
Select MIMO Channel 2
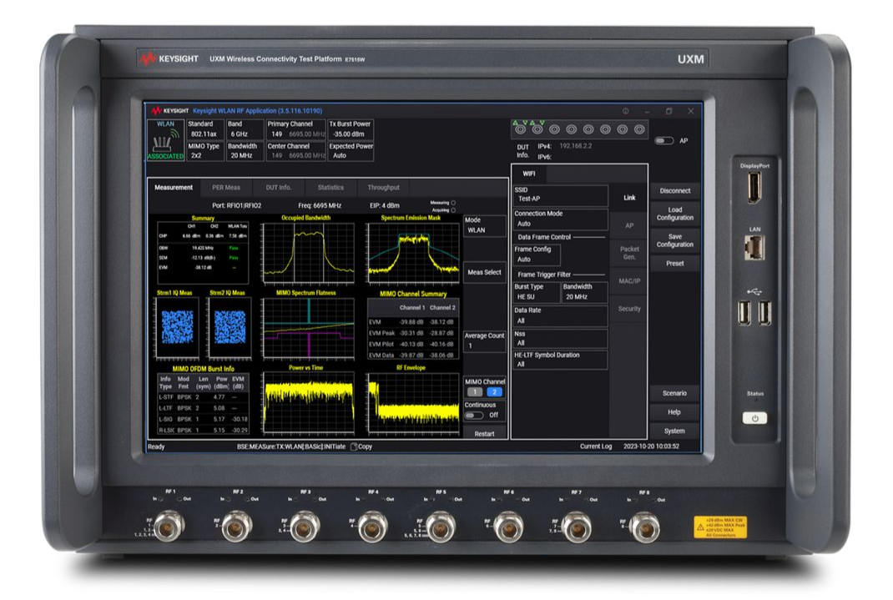tap(494, 392)
